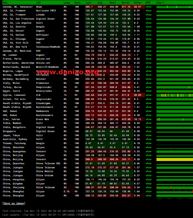193x218 pixels.
Task: Select the 'China Unicom' ISP cell
Action: pos(44,175)
